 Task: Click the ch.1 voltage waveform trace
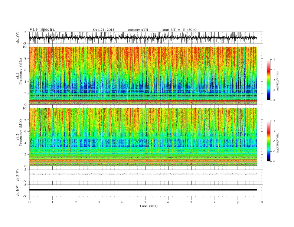tap(143, 37)
